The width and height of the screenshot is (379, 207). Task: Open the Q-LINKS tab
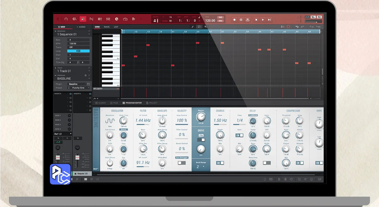(x=101, y=103)
